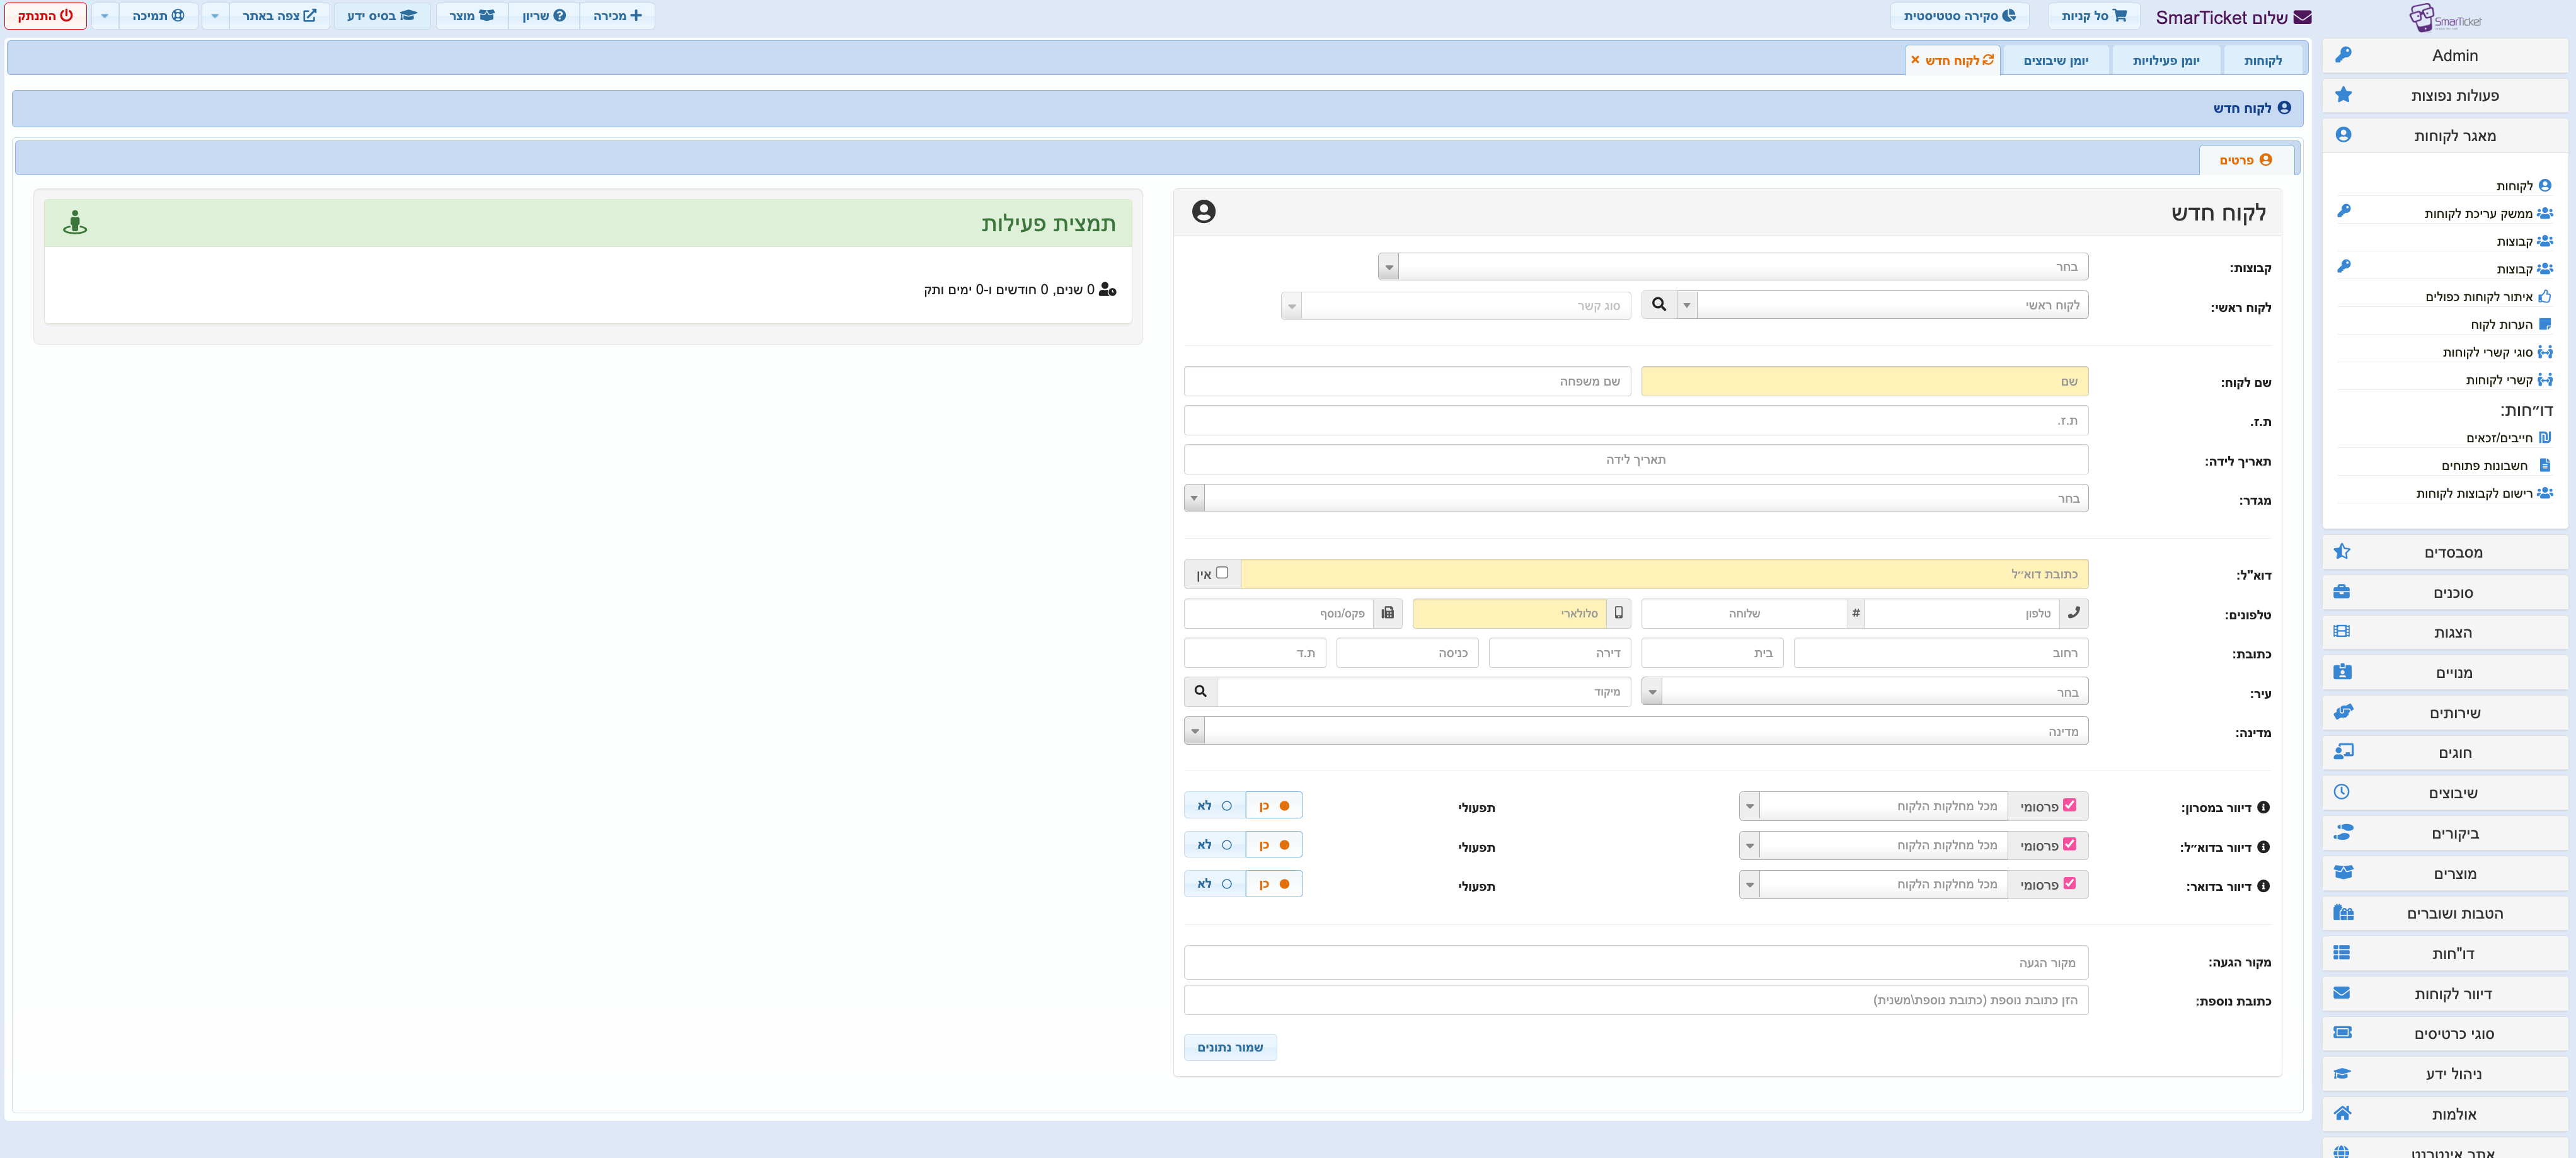Switch to the יומן שיבוצים tab
The height and width of the screenshot is (1158, 2576).
[x=2056, y=61]
